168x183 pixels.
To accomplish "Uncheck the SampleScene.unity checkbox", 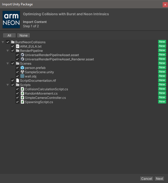I will tap(17, 72).
